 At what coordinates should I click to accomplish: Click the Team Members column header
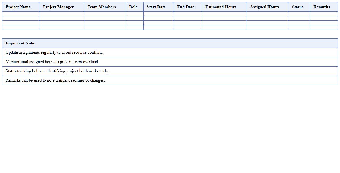point(102,7)
